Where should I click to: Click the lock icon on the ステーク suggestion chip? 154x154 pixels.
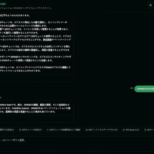[x=87, y=130]
